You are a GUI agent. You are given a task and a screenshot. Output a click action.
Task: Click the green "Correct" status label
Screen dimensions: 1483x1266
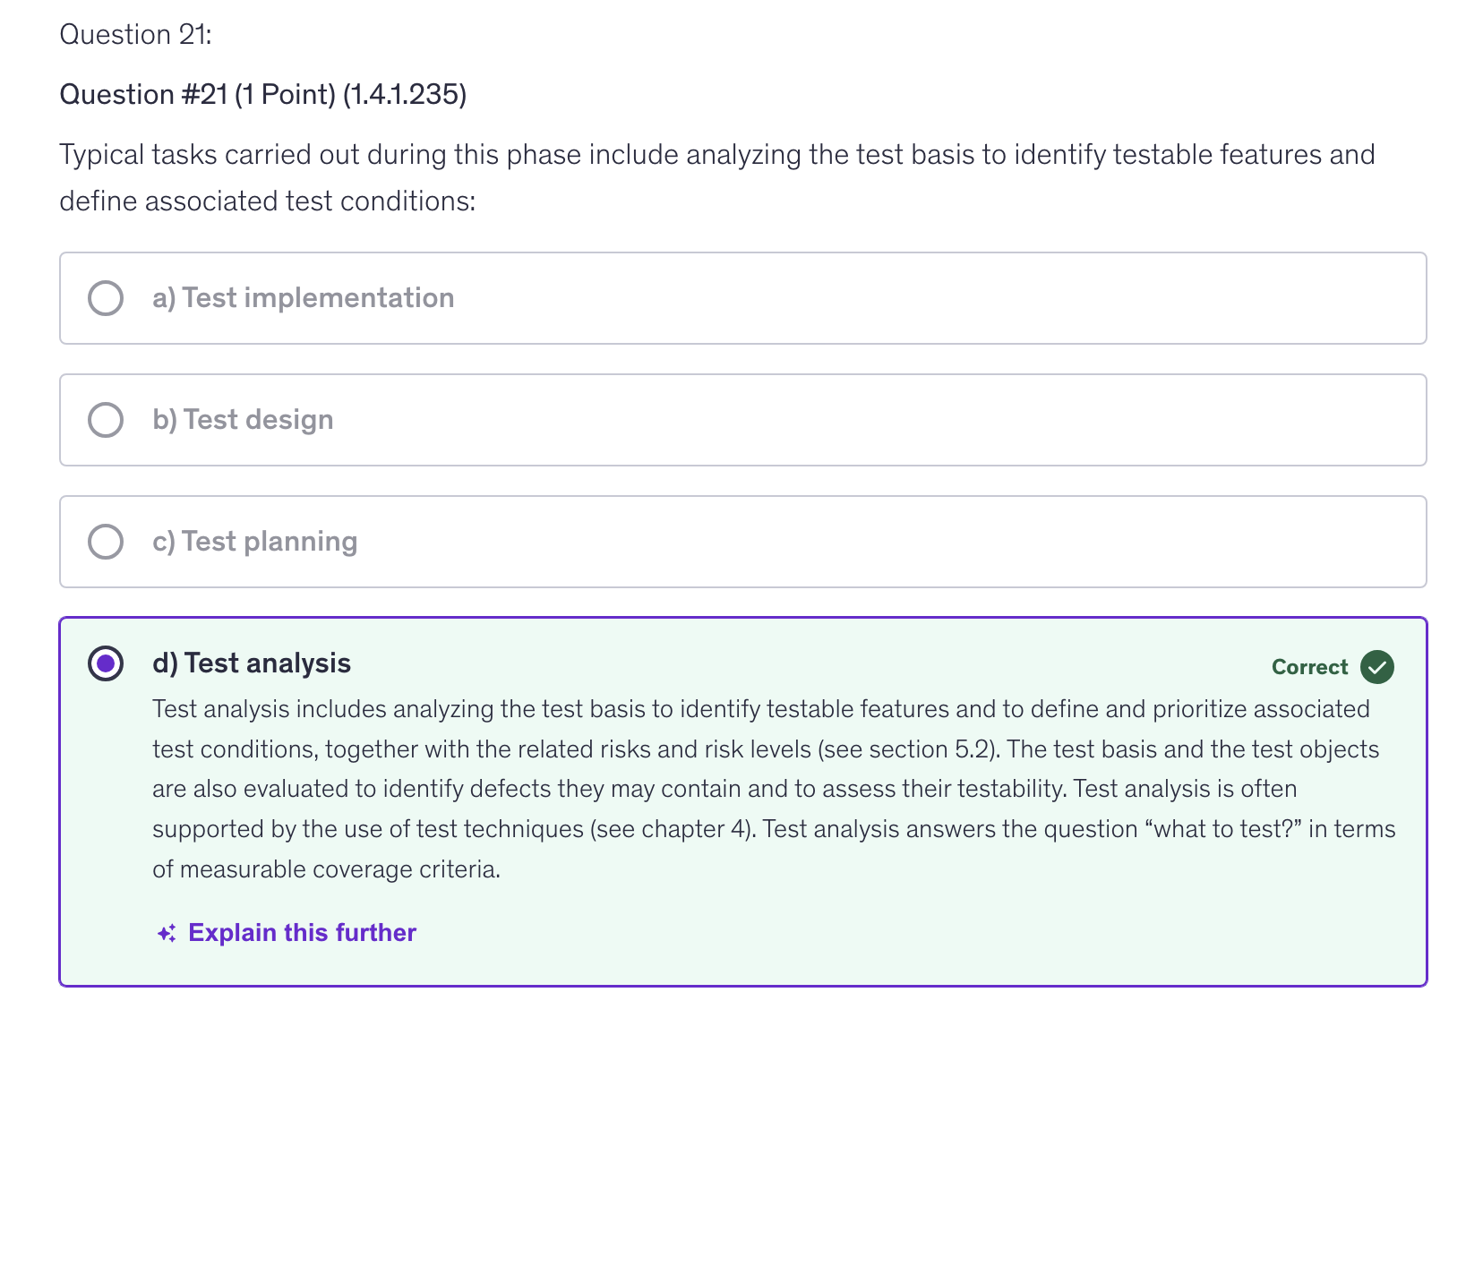click(1309, 667)
